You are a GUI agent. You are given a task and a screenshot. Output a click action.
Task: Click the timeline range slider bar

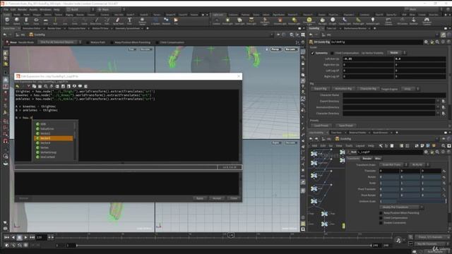224,246
